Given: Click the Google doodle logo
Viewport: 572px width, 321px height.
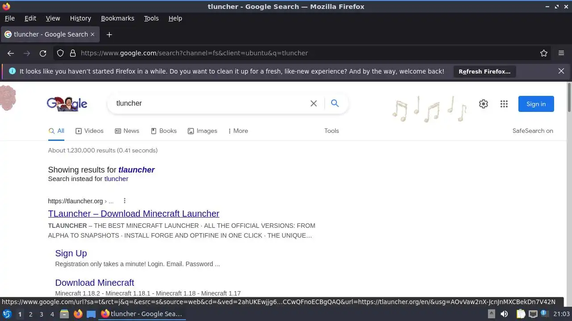Looking at the screenshot, I should coord(67,103).
